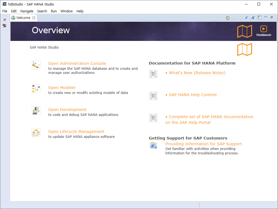The image size is (278, 209).
Task: Open the Edit menu
Action: click(x=14, y=11)
